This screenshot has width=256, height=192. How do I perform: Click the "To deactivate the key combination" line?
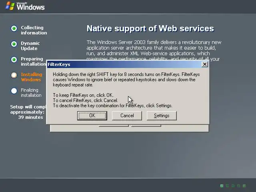112,106
